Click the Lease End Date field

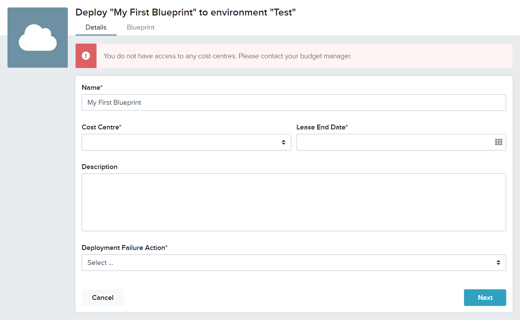tap(401, 142)
